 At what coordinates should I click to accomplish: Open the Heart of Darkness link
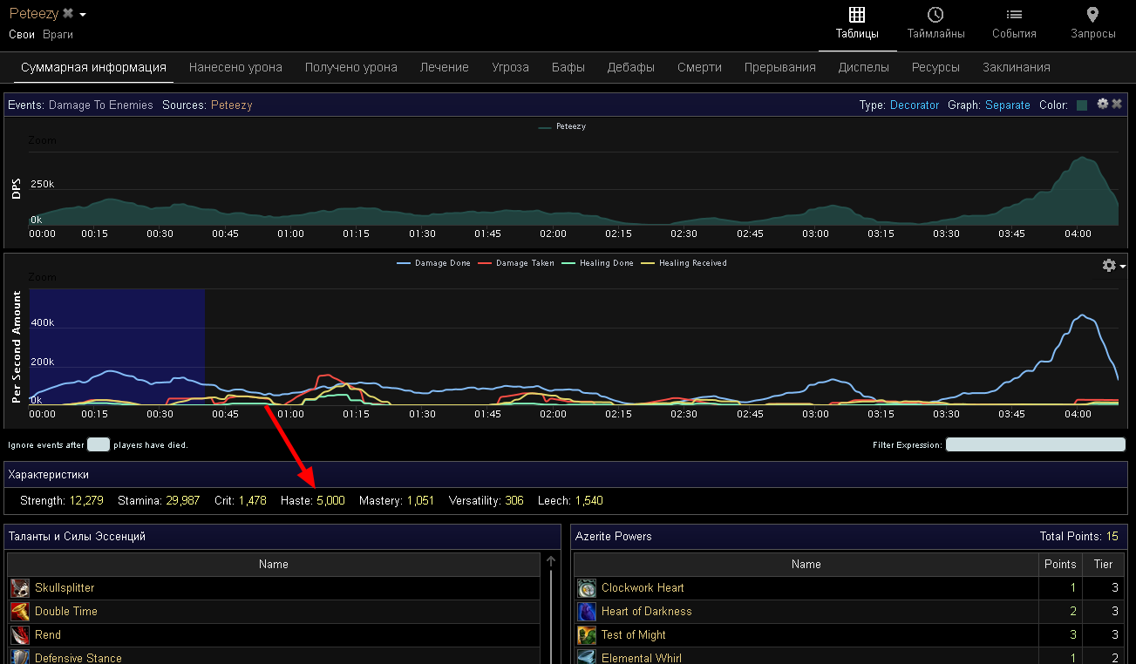tap(646, 612)
